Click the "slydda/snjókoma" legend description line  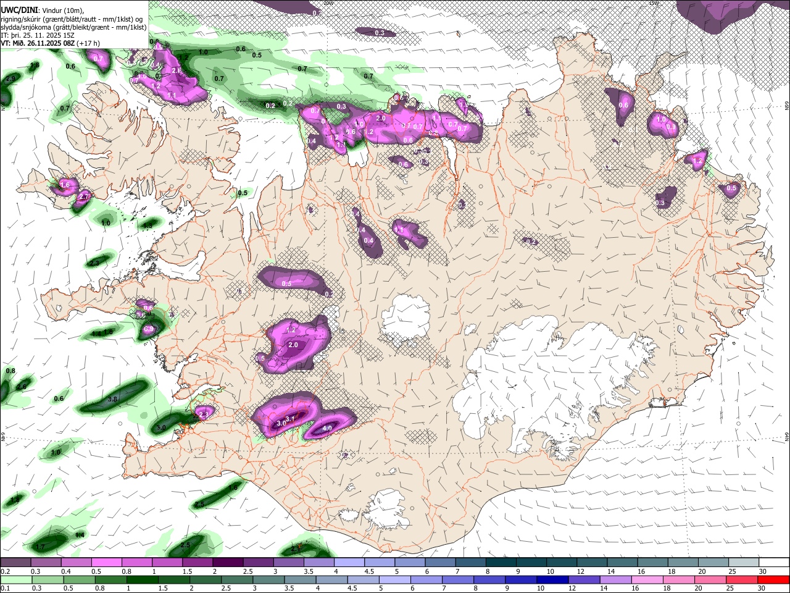73,27
